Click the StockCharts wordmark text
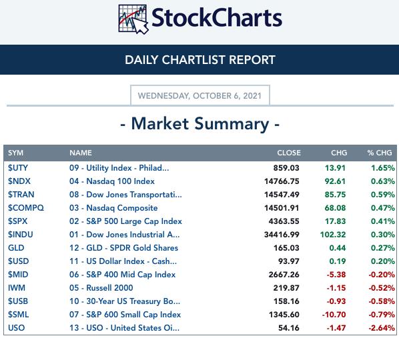 (x=217, y=18)
